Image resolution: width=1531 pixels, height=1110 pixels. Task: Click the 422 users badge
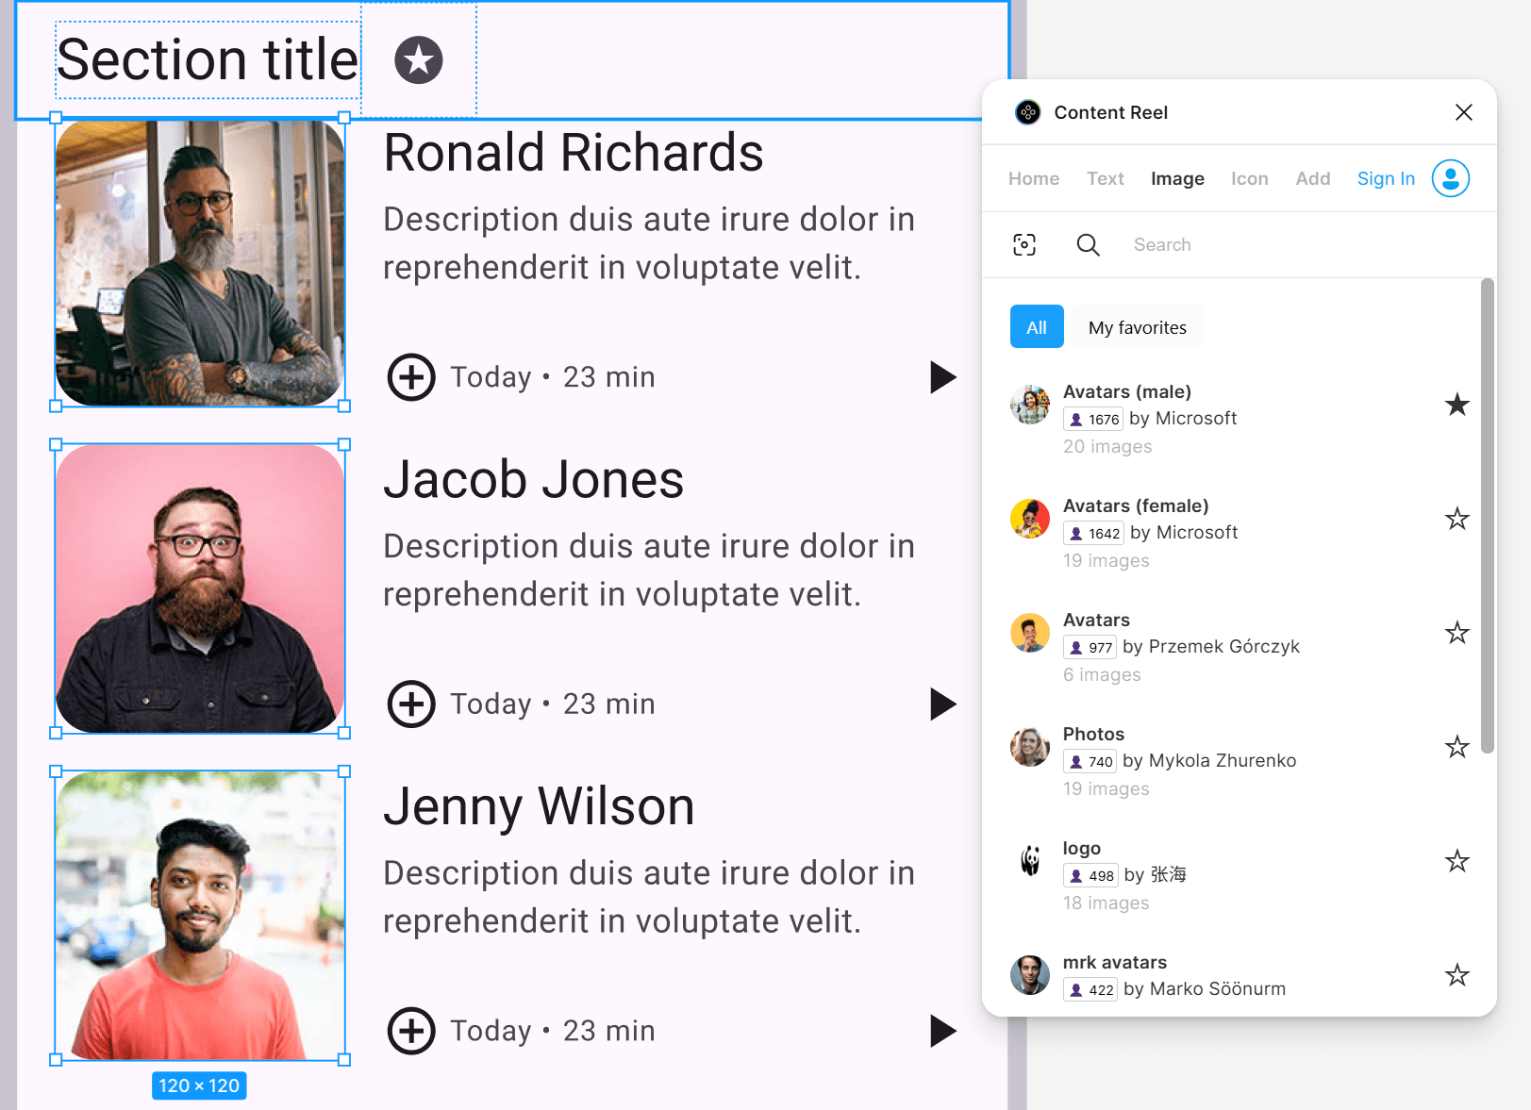pos(1091,989)
